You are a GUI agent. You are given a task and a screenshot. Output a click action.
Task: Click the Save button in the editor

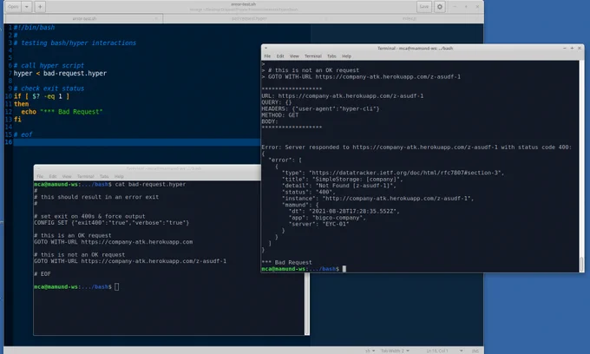coord(424,6)
